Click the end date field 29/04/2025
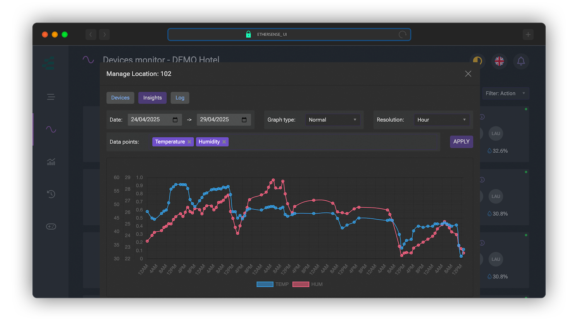 [223, 119]
